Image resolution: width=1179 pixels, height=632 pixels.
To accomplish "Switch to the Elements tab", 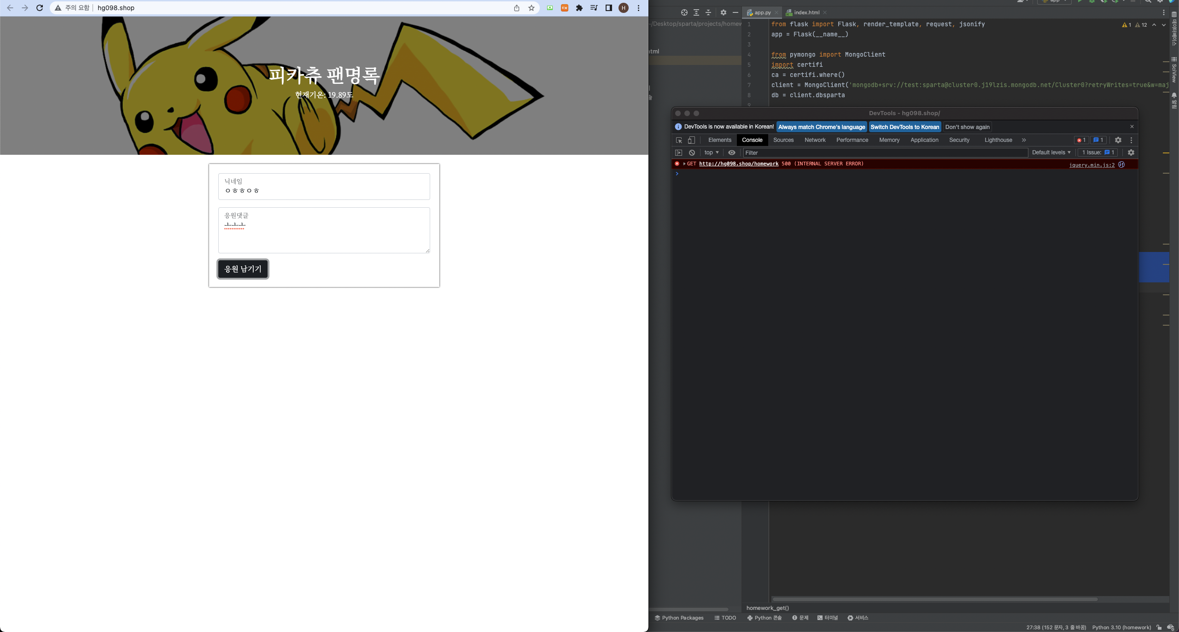I will tap(720, 140).
